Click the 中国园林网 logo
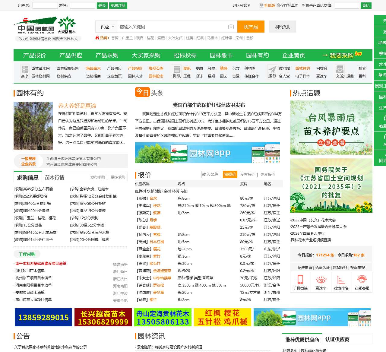Image resolution: width=386 pixels, height=352 pixels. click(45, 26)
